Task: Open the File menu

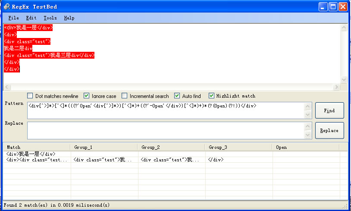Action: 13,18
